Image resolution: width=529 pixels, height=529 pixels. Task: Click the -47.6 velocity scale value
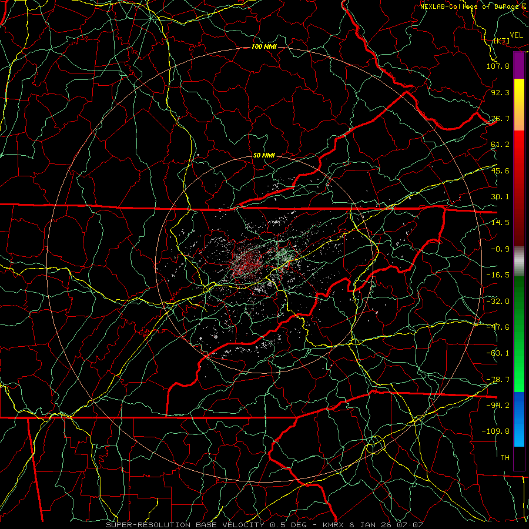[x=498, y=327]
